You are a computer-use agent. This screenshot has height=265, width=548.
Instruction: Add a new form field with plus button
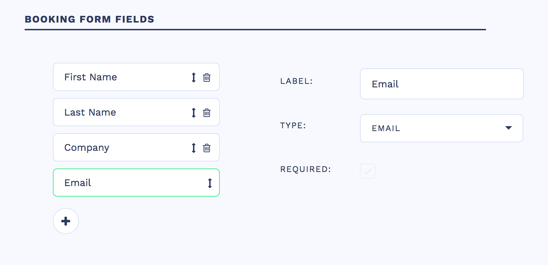[x=66, y=221]
